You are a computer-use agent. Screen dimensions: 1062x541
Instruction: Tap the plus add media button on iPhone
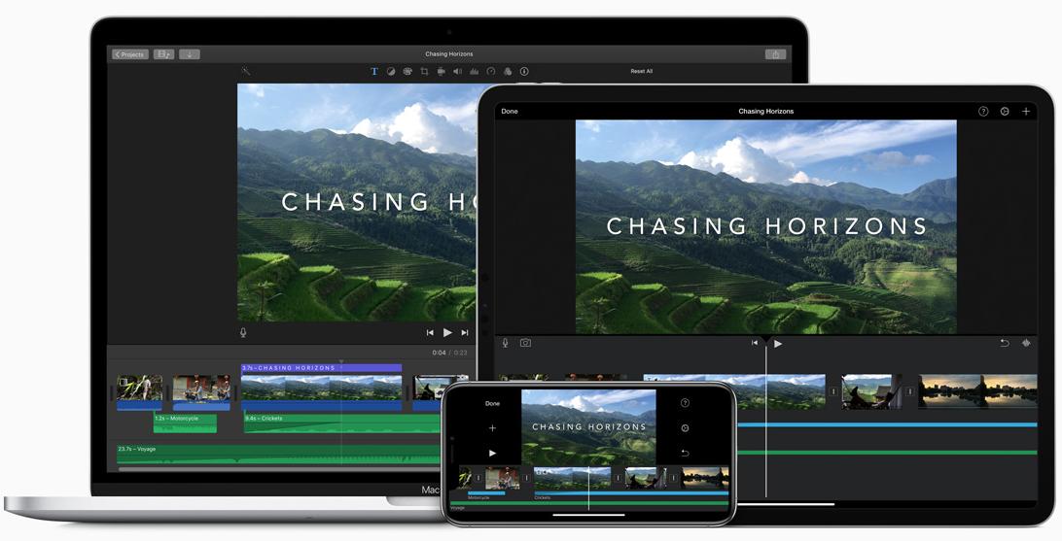coord(492,428)
